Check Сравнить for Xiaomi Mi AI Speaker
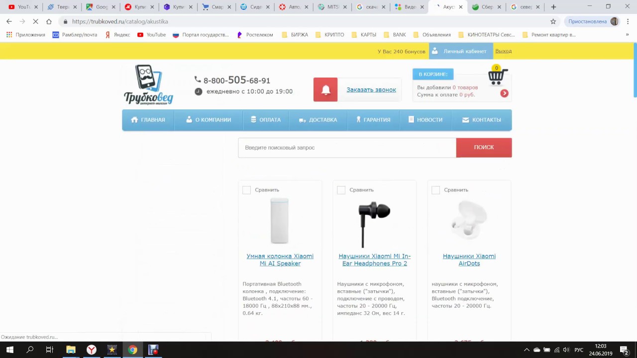This screenshot has height=358, width=637. pyautogui.click(x=246, y=190)
